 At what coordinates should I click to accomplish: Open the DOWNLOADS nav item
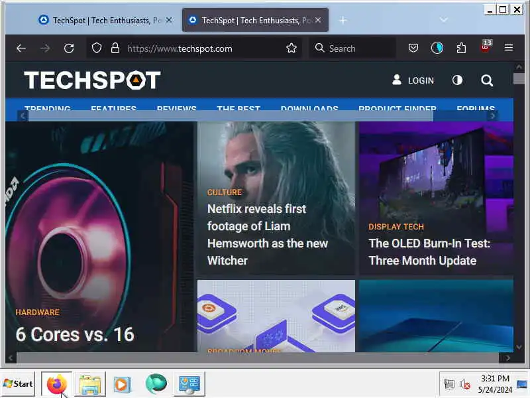tap(309, 107)
